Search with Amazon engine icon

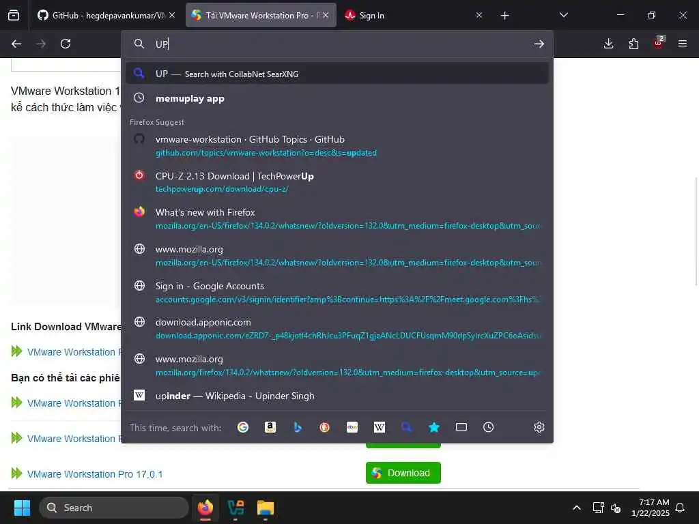[x=270, y=427]
